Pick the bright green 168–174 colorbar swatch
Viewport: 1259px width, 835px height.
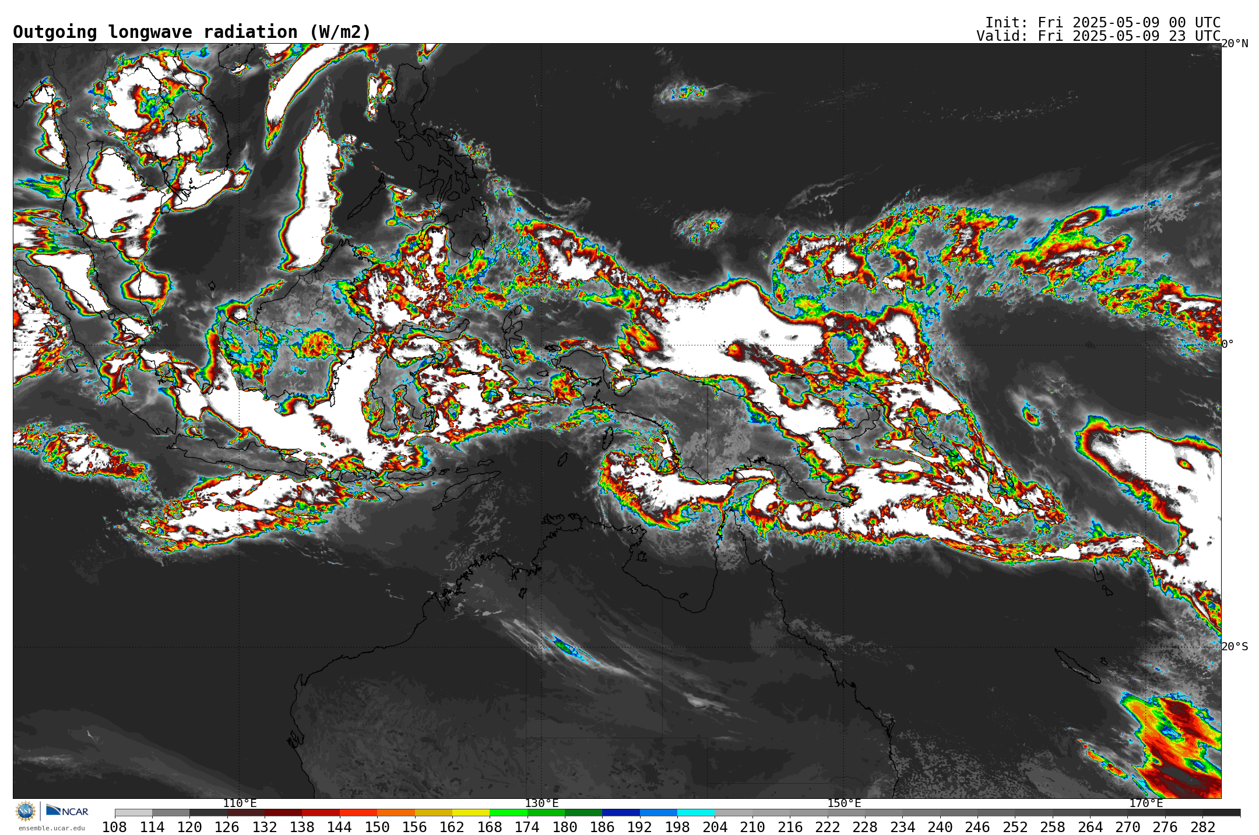tap(508, 813)
